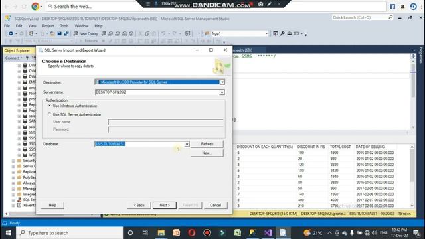Click the Refresh button beside Database
425x239 pixels.
[207, 144]
